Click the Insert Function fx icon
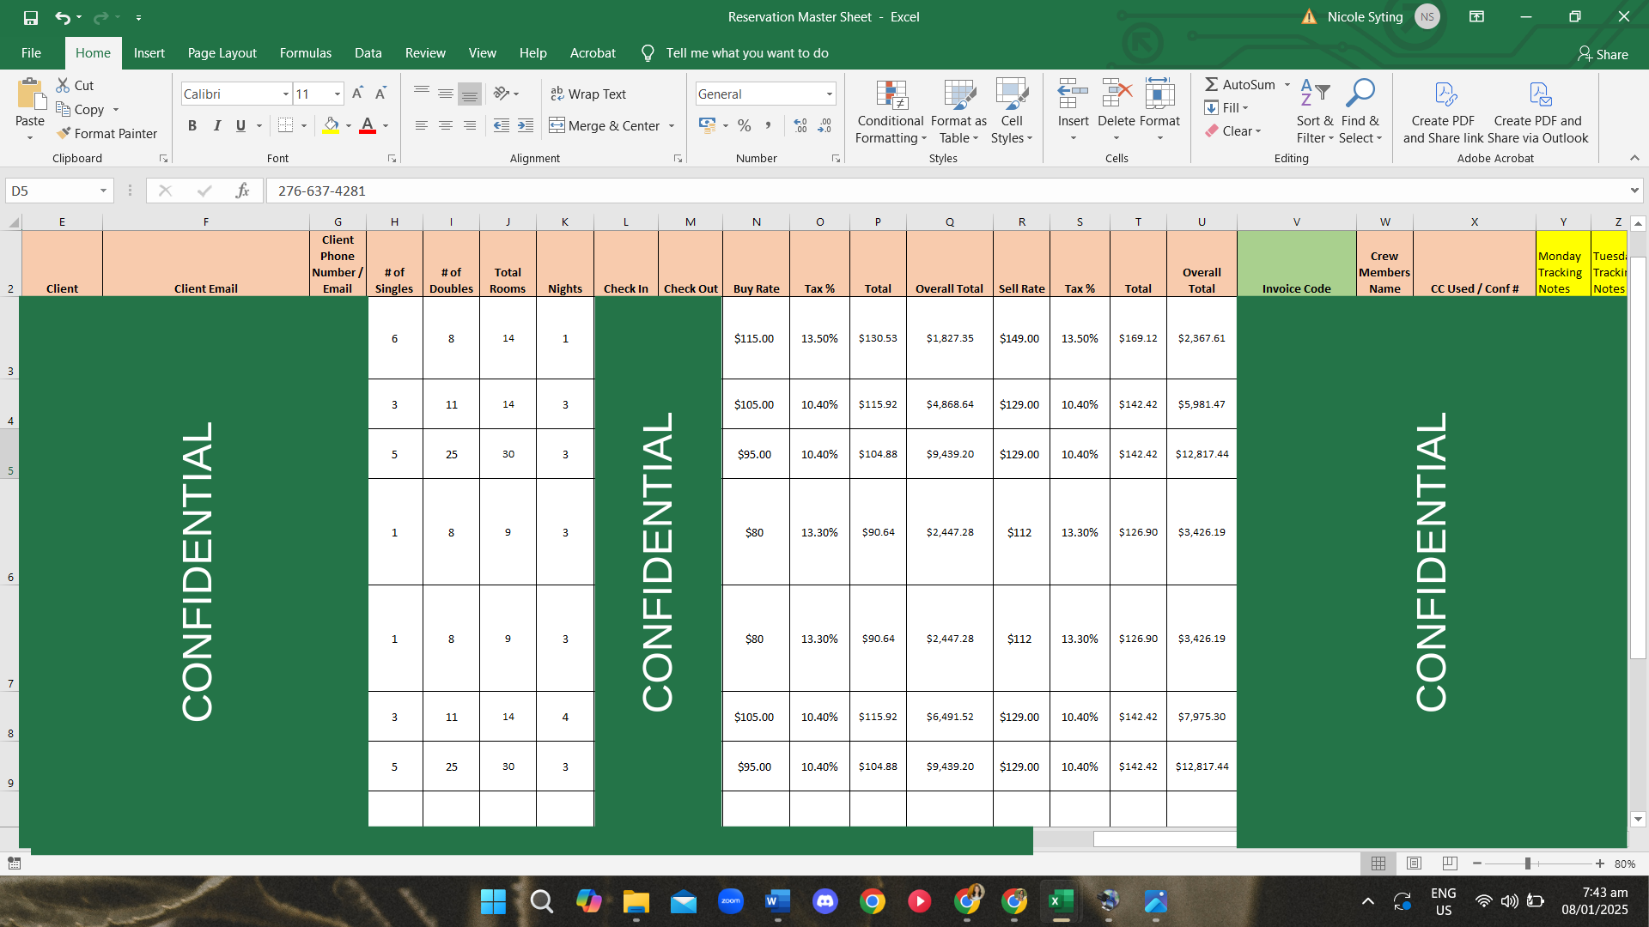 point(242,191)
